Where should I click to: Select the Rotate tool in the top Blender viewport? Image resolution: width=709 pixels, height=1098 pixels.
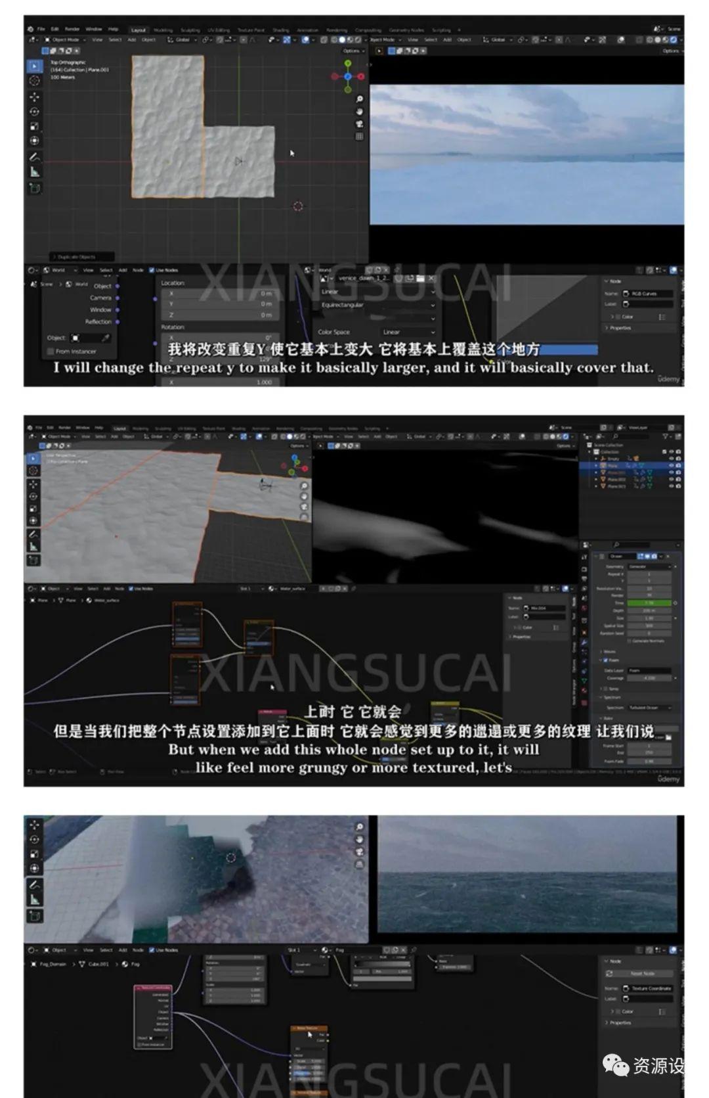point(35,111)
